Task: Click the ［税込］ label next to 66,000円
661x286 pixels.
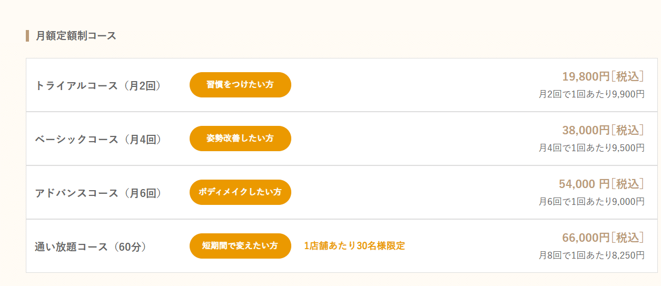Action: [627, 238]
